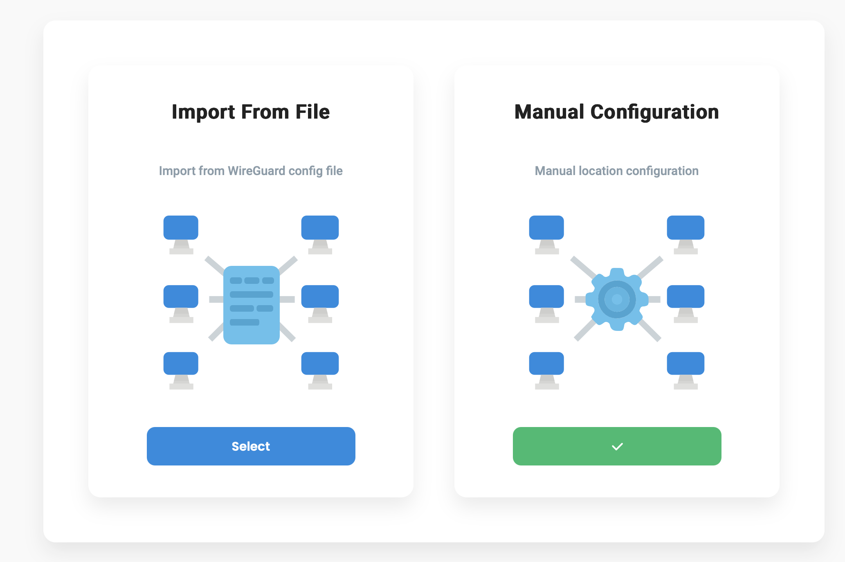Click top-left monitor icon in Import From File card
Viewport: 845px width, 562px height.
click(181, 233)
